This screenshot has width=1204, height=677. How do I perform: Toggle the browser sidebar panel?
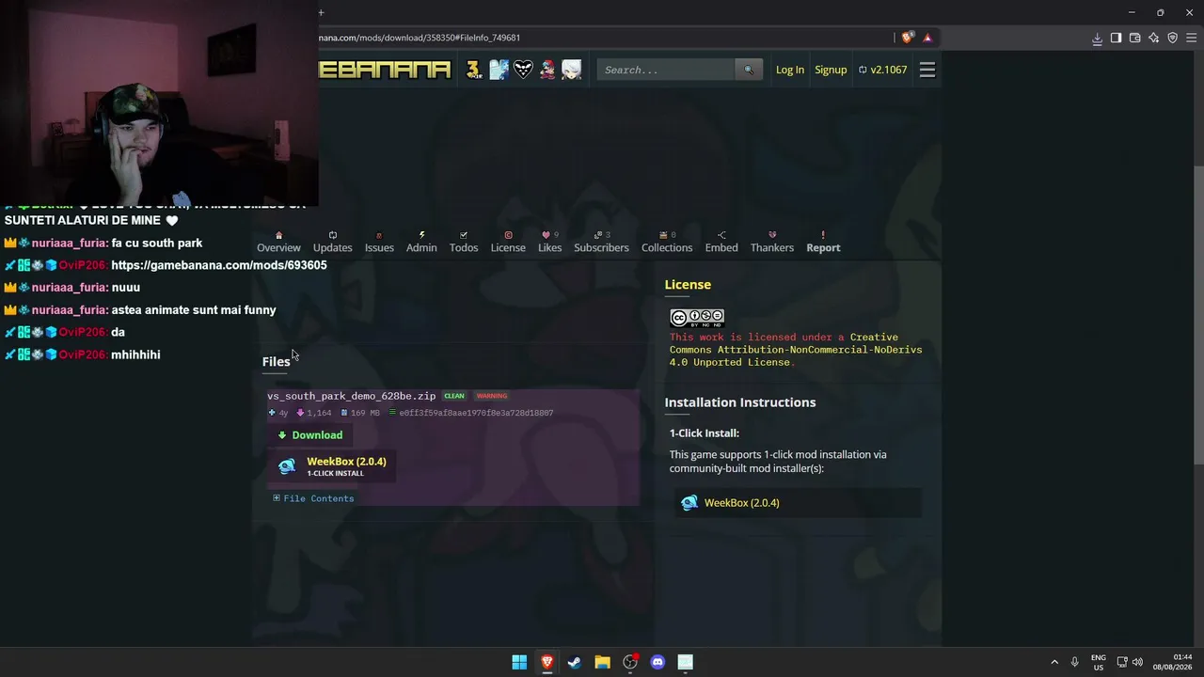click(1116, 38)
